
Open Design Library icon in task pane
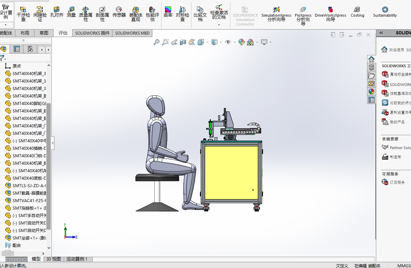[x=371, y=67]
